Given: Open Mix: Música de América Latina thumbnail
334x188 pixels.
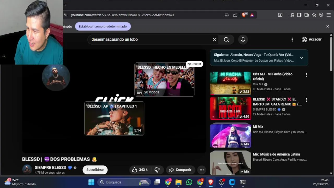Looking at the screenshot, I should coord(230,163).
